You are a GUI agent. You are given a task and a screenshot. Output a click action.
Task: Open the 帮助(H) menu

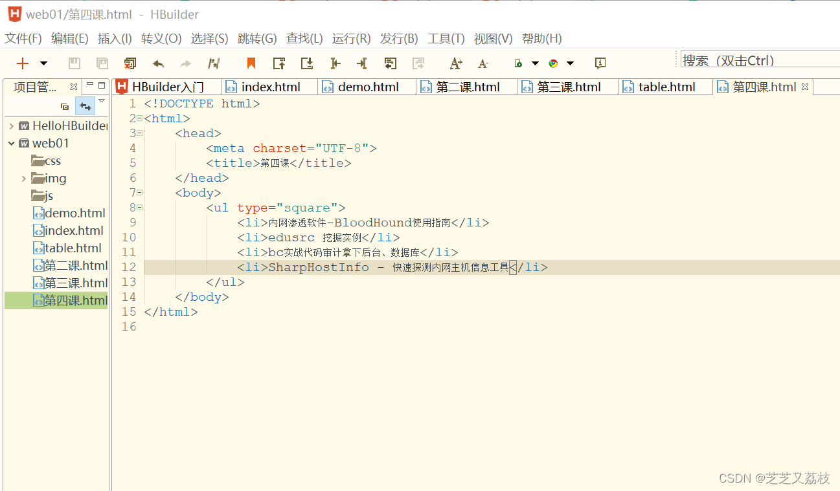541,39
